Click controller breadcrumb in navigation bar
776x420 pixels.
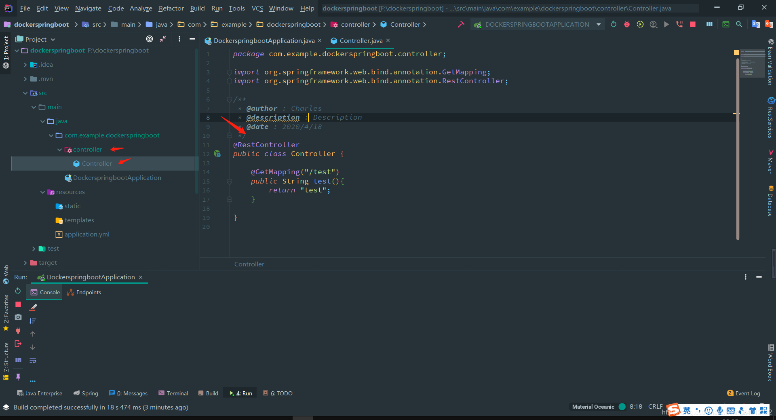pos(351,24)
